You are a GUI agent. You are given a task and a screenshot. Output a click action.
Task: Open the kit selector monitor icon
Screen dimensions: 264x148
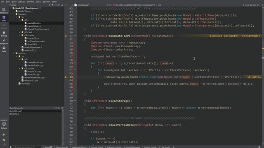click(x=4, y=124)
